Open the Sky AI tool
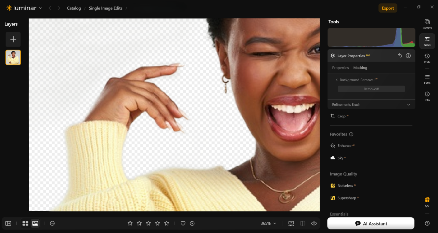 (338, 158)
